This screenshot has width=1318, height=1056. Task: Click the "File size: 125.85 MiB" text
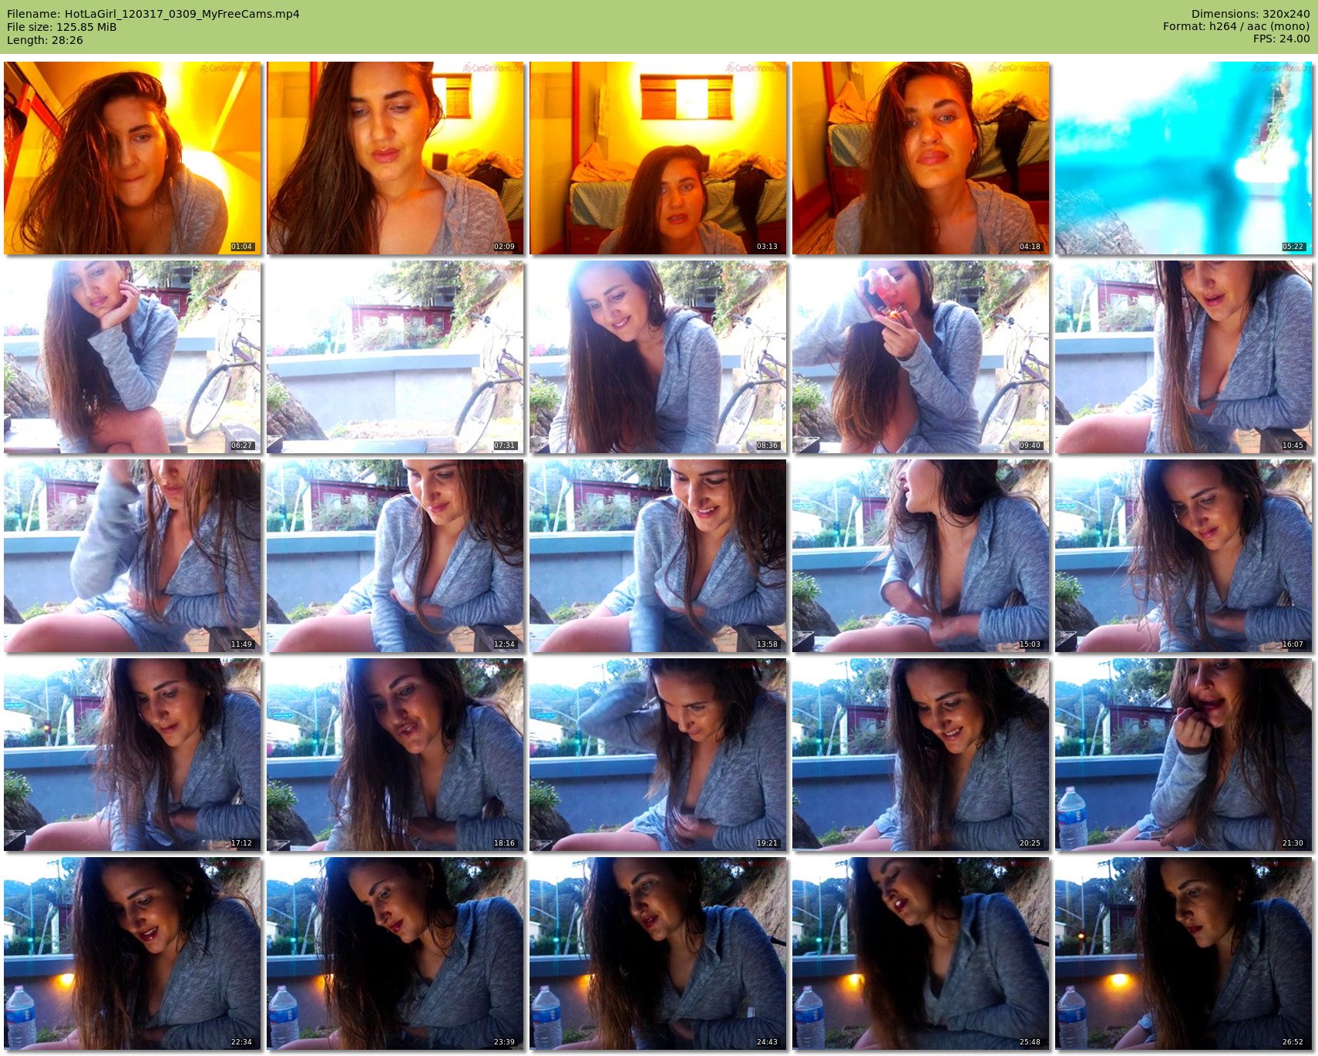click(x=62, y=27)
